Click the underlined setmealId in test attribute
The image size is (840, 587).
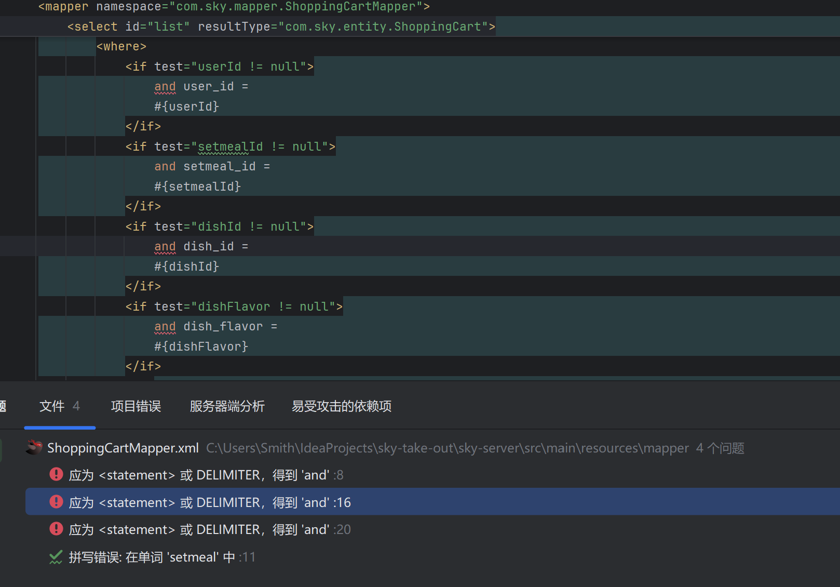[x=231, y=146]
